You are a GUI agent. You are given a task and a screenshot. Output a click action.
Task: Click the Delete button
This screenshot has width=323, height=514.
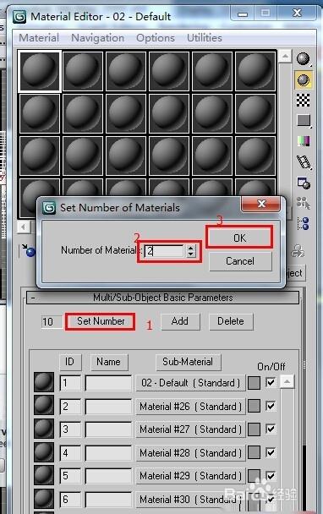pyautogui.click(x=231, y=321)
